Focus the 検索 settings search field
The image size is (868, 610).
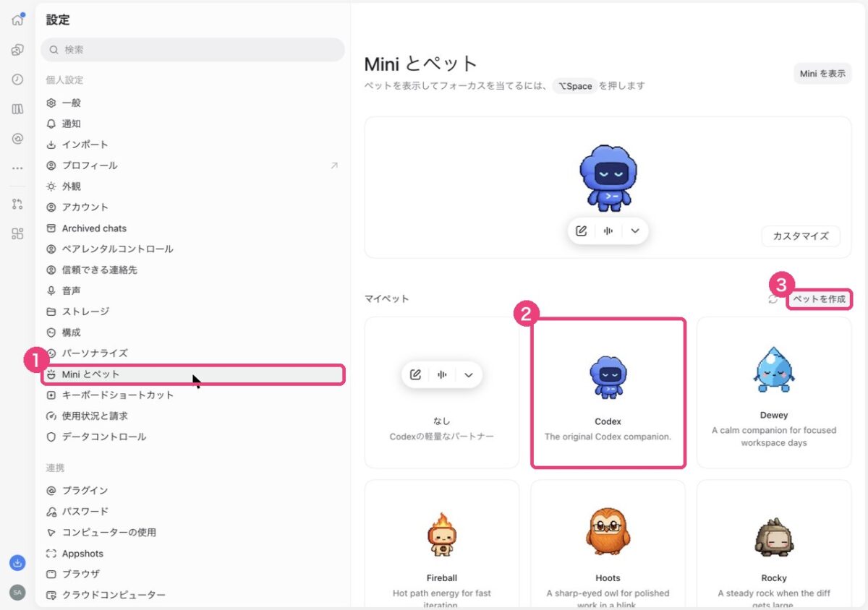[192, 50]
